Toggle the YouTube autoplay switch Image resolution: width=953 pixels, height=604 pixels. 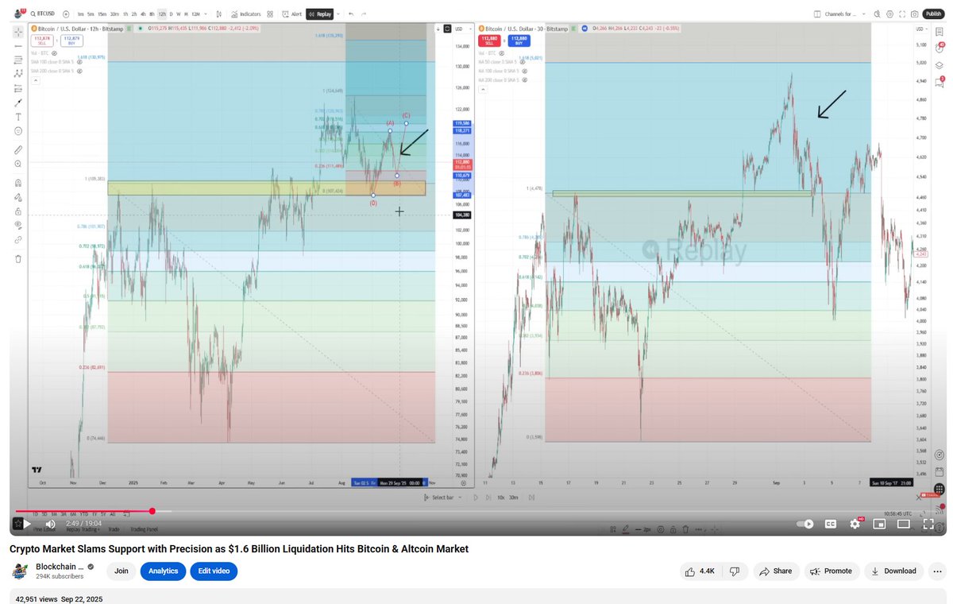click(x=805, y=524)
